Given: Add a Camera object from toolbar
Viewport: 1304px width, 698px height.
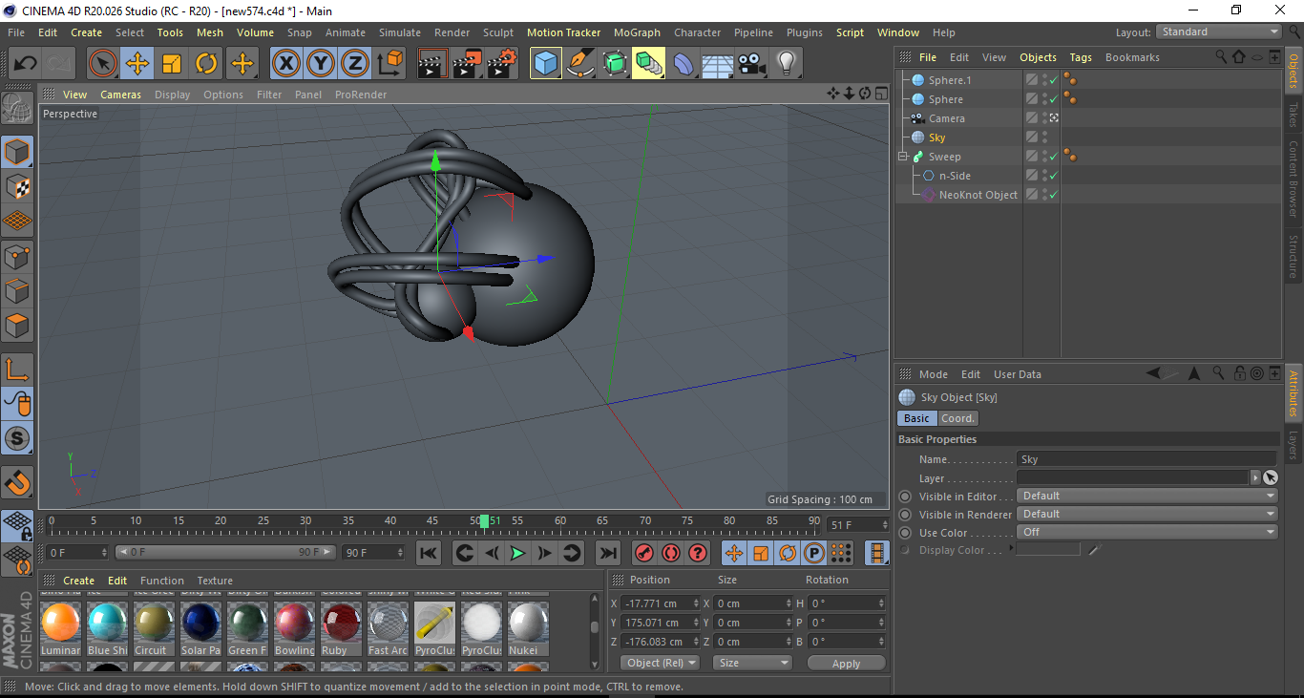Looking at the screenshot, I should tap(751, 64).
